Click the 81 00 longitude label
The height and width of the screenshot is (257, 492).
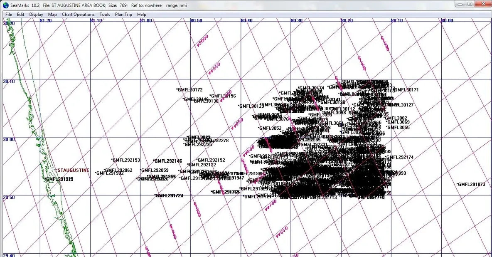pyautogui.click(x=146, y=21)
